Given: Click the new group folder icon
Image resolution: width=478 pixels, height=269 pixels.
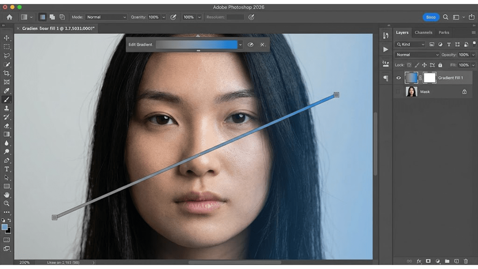Looking at the screenshot, I should [x=447, y=261].
